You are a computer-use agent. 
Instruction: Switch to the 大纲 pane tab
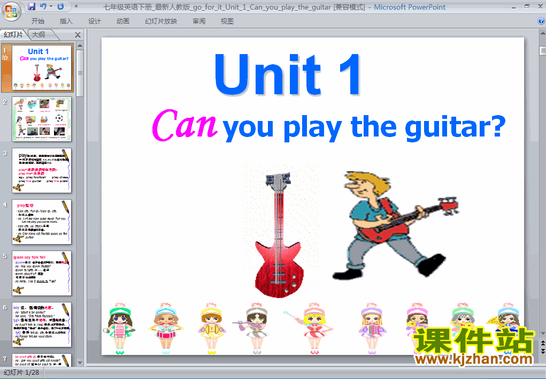click(x=39, y=34)
